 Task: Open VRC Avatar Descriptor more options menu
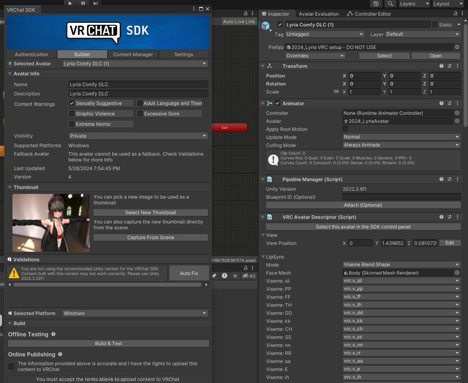tap(458, 217)
